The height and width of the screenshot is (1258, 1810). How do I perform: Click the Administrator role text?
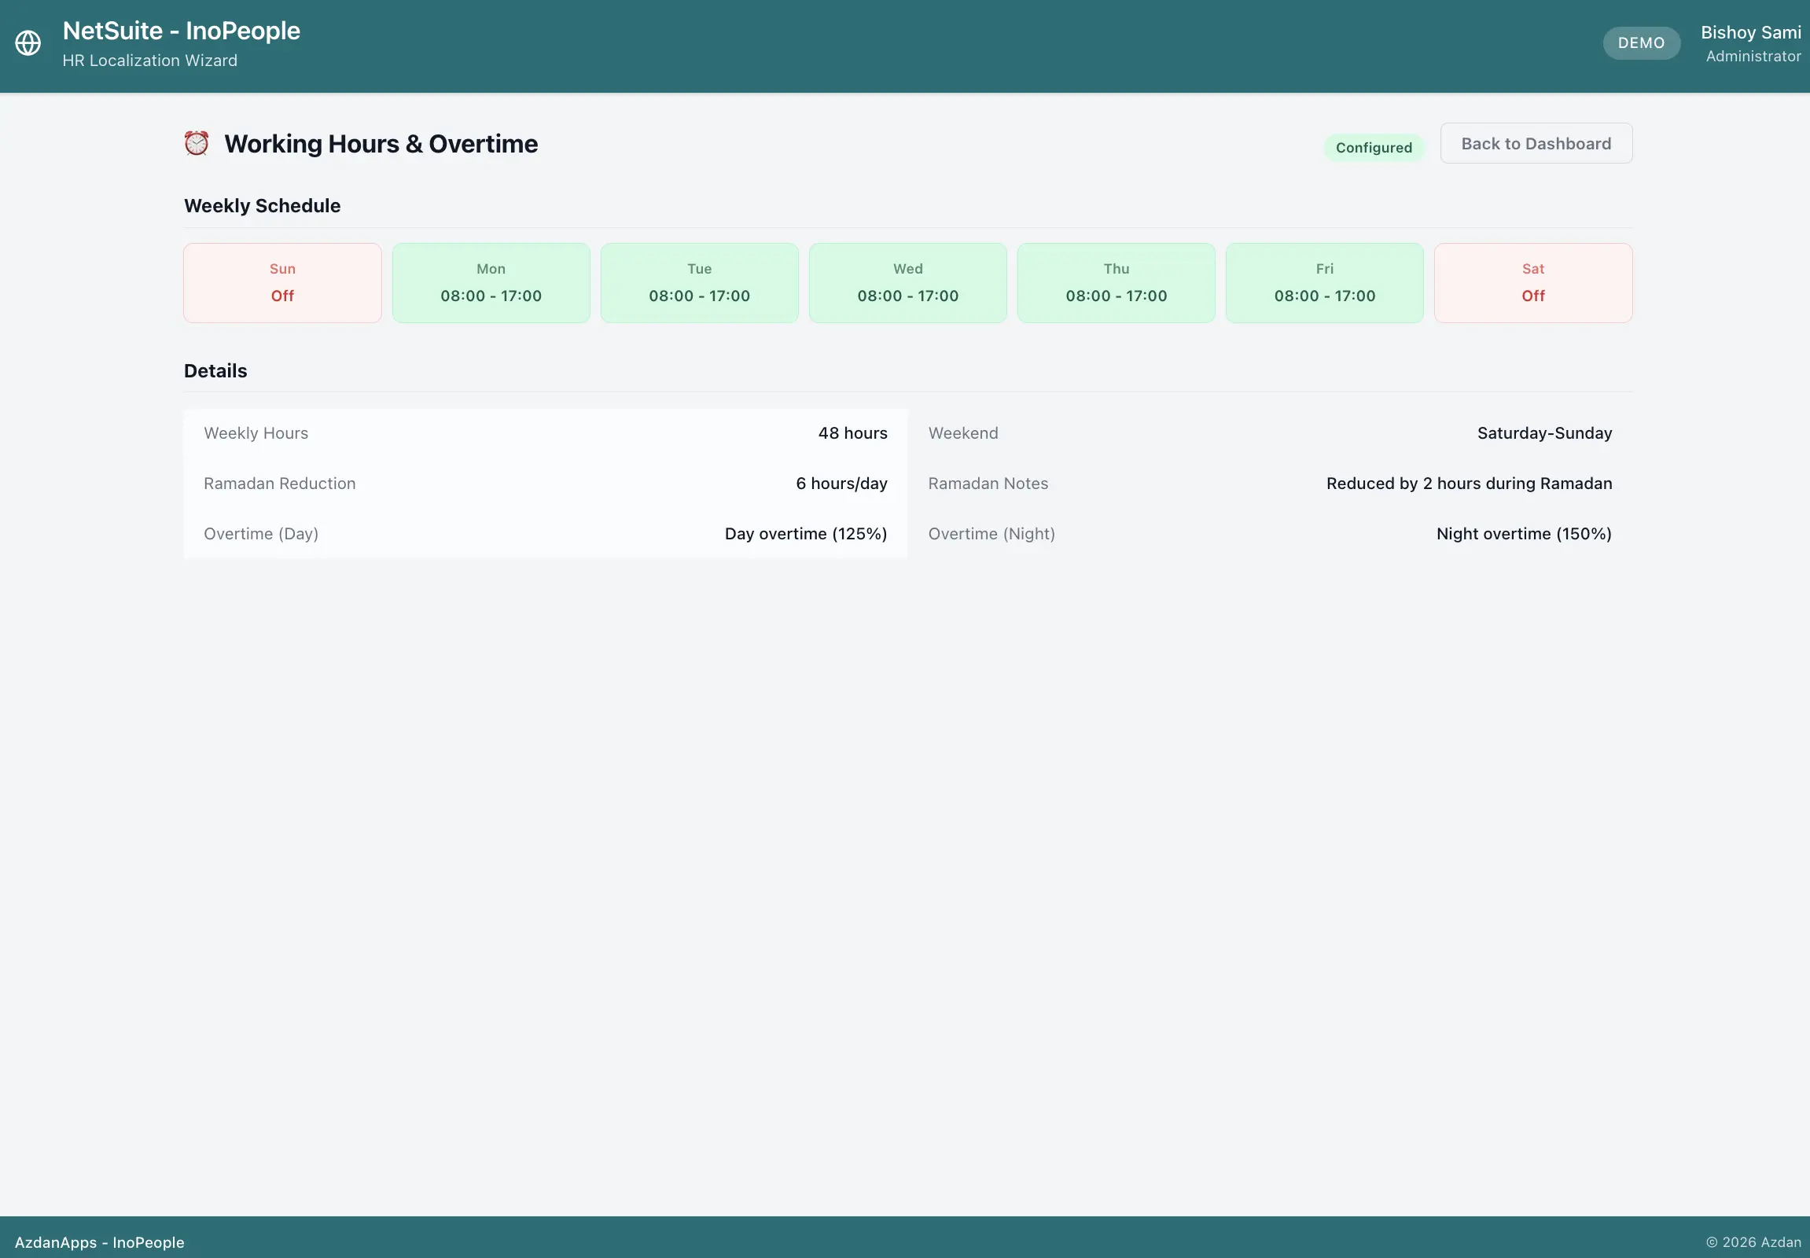click(1753, 57)
